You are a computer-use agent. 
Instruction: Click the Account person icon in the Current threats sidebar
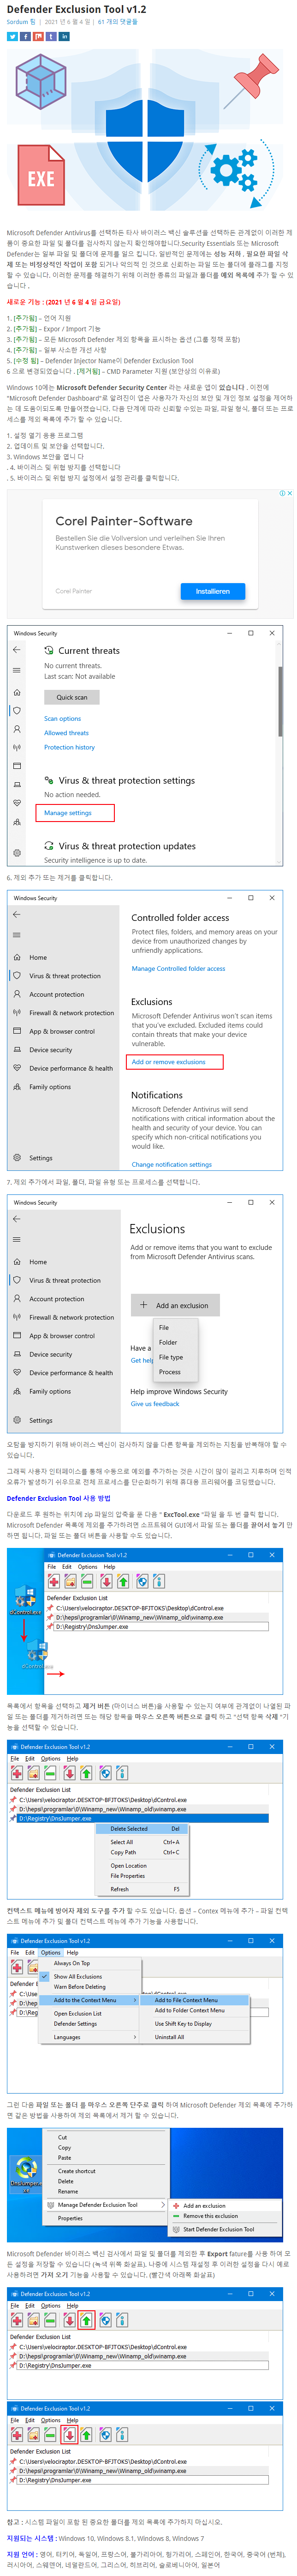[17, 729]
